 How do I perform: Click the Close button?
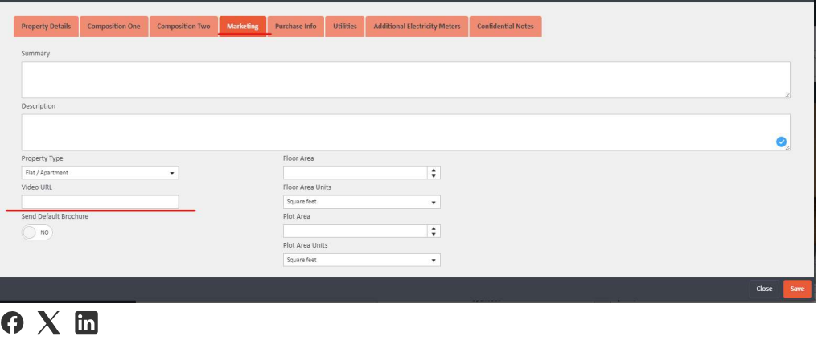pyautogui.click(x=764, y=289)
